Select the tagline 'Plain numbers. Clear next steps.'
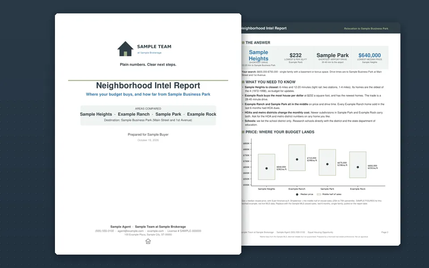 pyautogui.click(x=148, y=64)
